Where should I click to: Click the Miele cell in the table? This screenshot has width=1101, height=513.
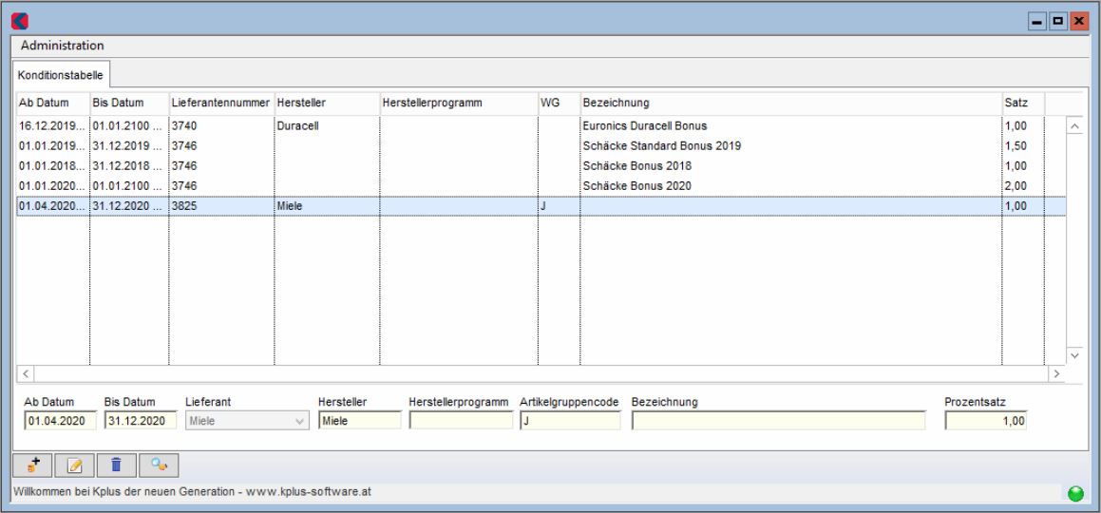[x=327, y=206]
